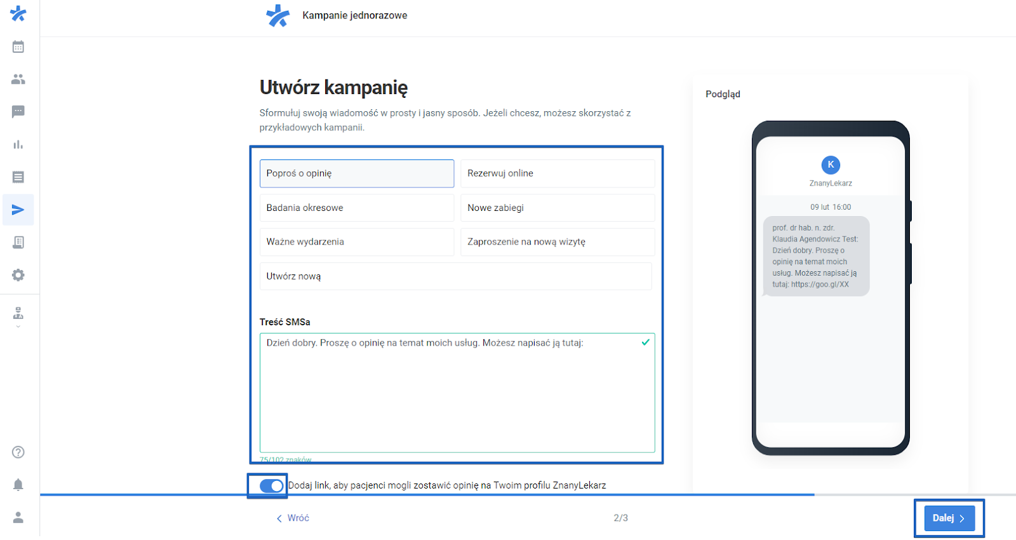
Task: Click the K avatar in the phone preview
Action: 831,165
